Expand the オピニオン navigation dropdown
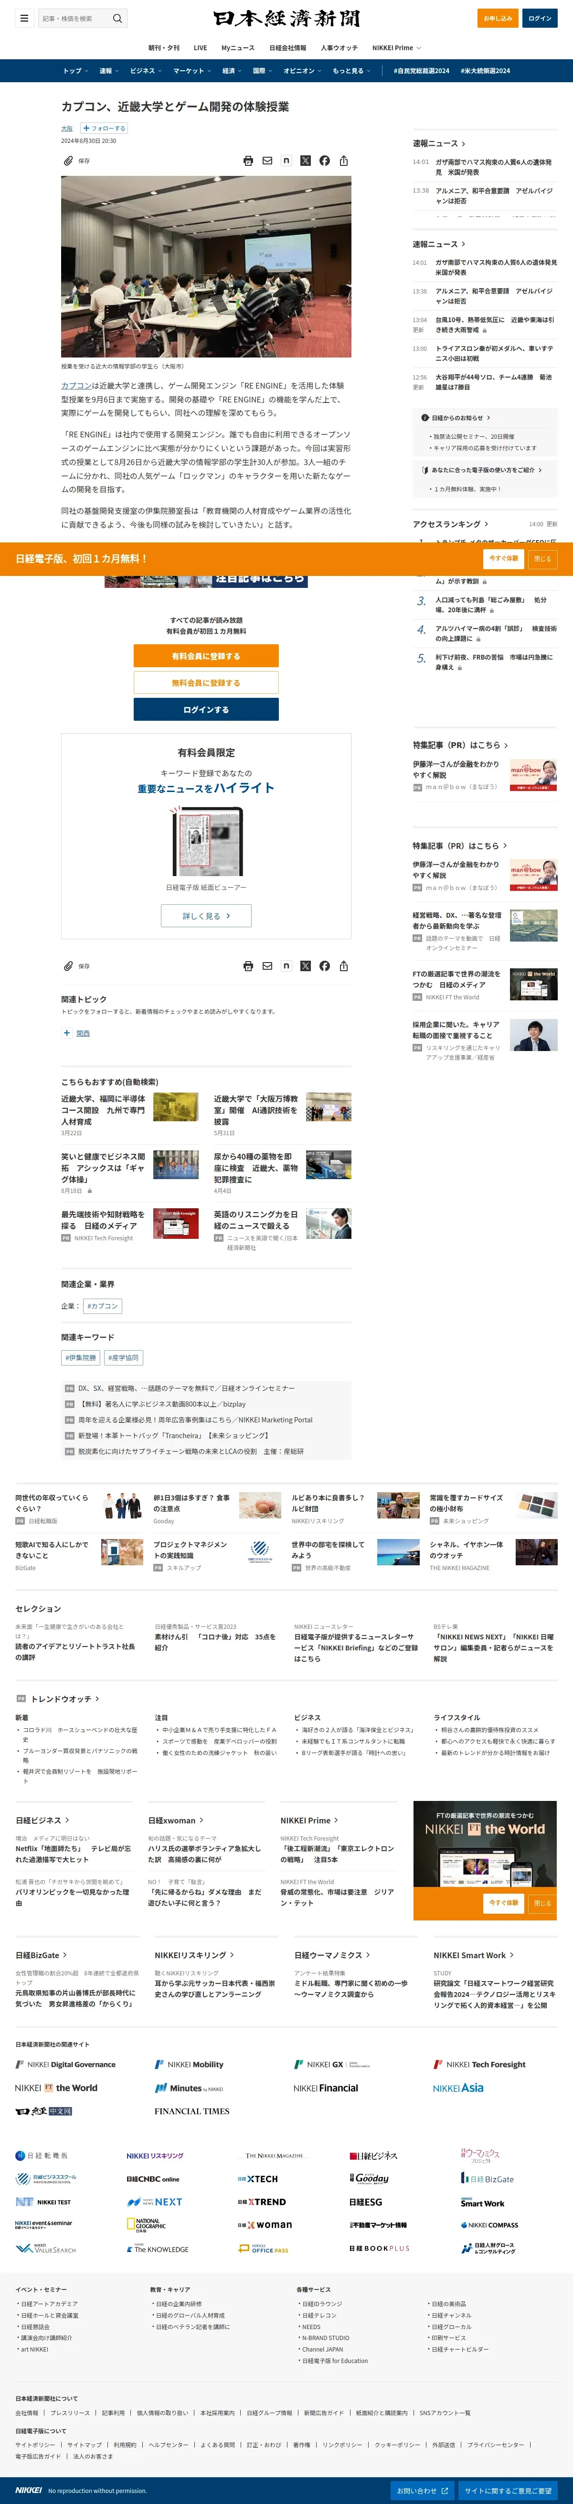The width and height of the screenshot is (573, 2504). click(x=303, y=70)
